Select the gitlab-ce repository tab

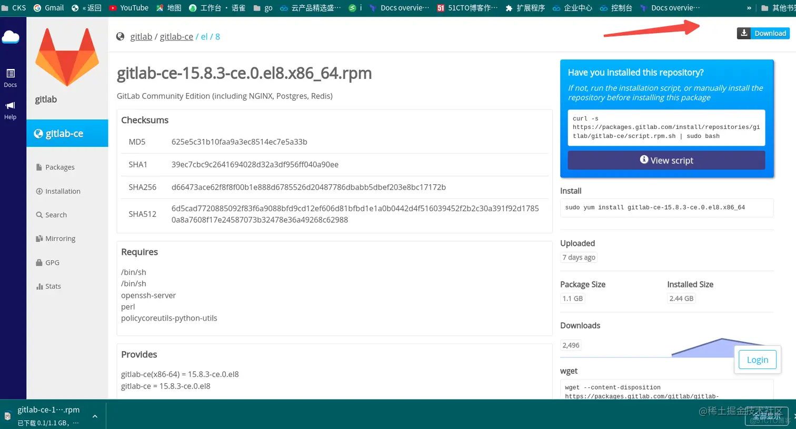pyautogui.click(x=67, y=133)
